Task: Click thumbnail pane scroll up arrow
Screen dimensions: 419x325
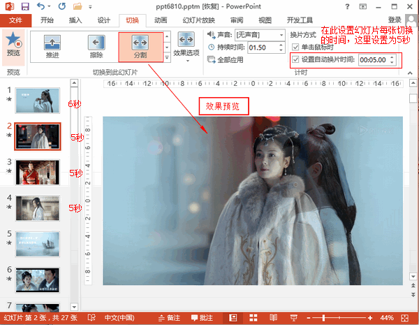Action: pyautogui.click(x=74, y=83)
